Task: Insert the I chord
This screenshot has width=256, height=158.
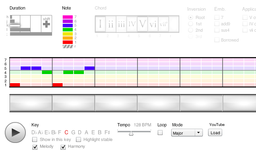Action: [100, 24]
